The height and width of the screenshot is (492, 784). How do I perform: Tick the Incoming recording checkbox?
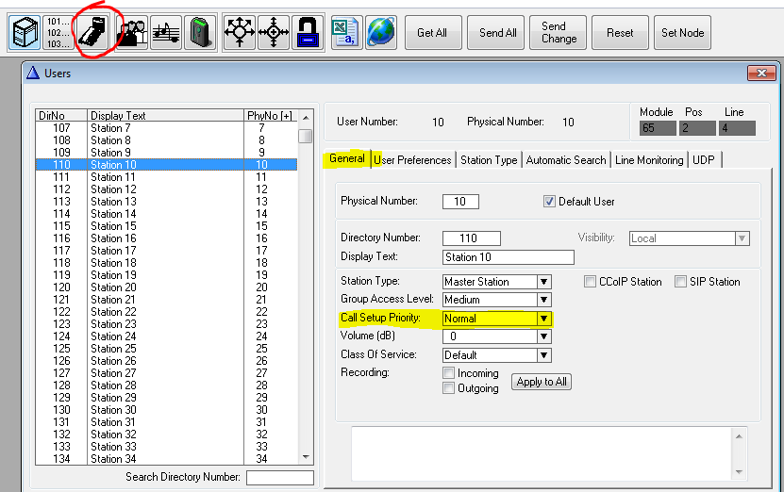(449, 373)
